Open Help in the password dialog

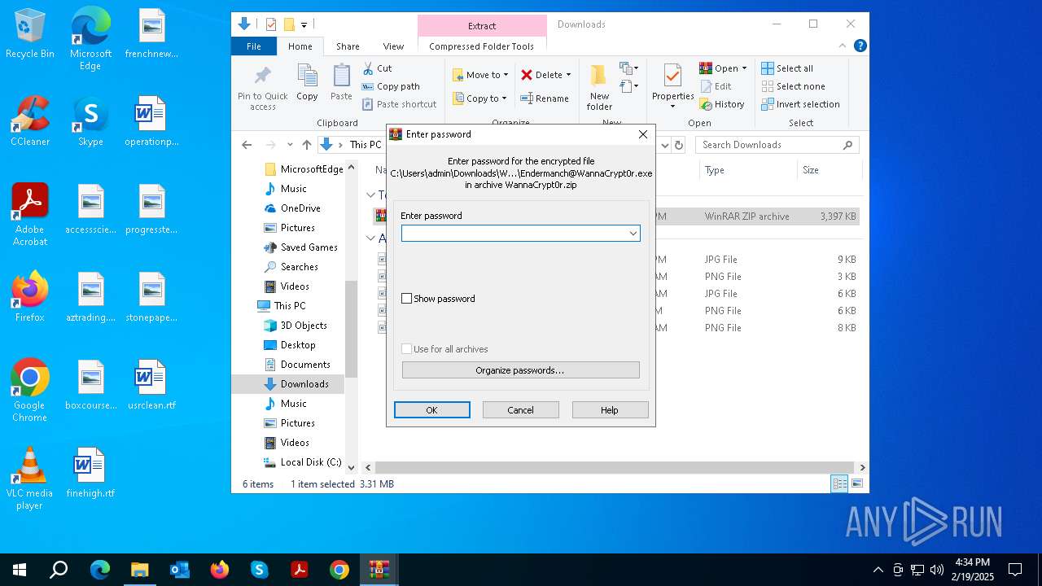[610, 410]
